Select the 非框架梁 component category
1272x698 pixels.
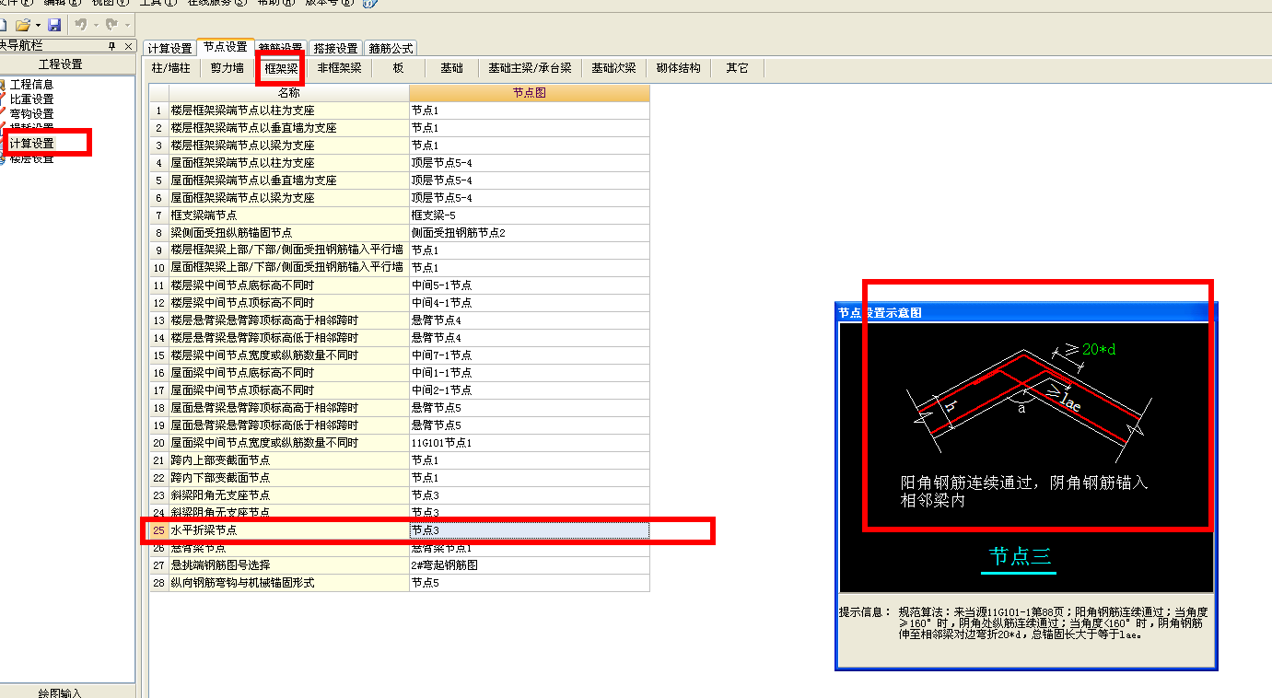339,68
